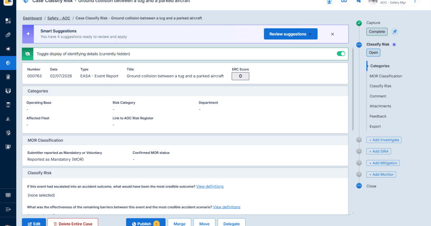Viewport: 431px width, 226px height.
Task: Click the ERC Score value box
Action: 240,76
